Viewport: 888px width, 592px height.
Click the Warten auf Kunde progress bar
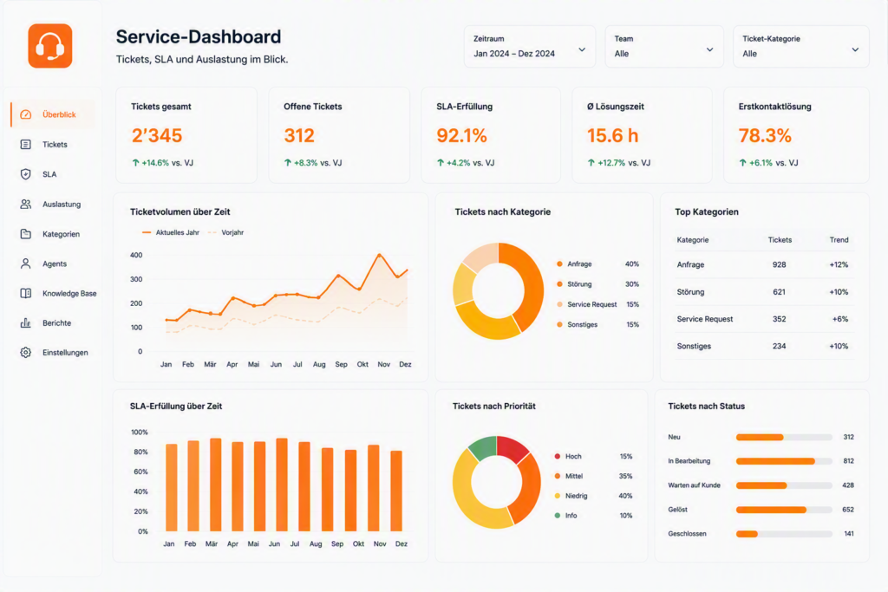pyautogui.click(x=784, y=485)
